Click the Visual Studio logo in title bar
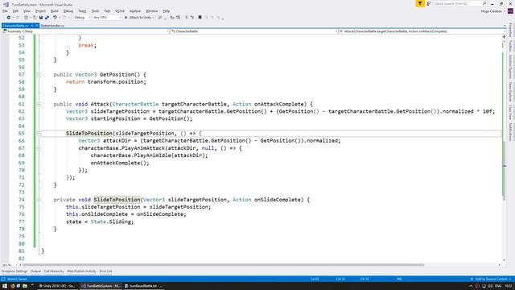 6,5
